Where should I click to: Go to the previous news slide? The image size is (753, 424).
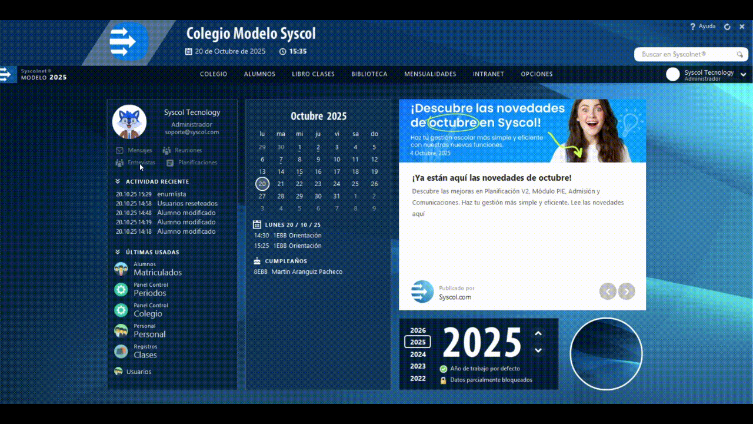[x=608, y=291]
